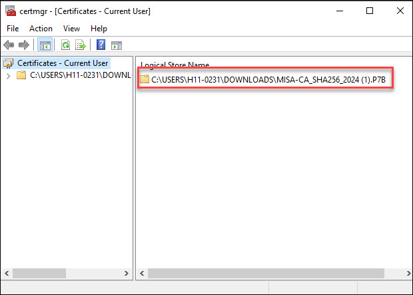Viewport: 413px width, 295px height.
Task: Click the Export List toolbar icon
Action: 80,45
